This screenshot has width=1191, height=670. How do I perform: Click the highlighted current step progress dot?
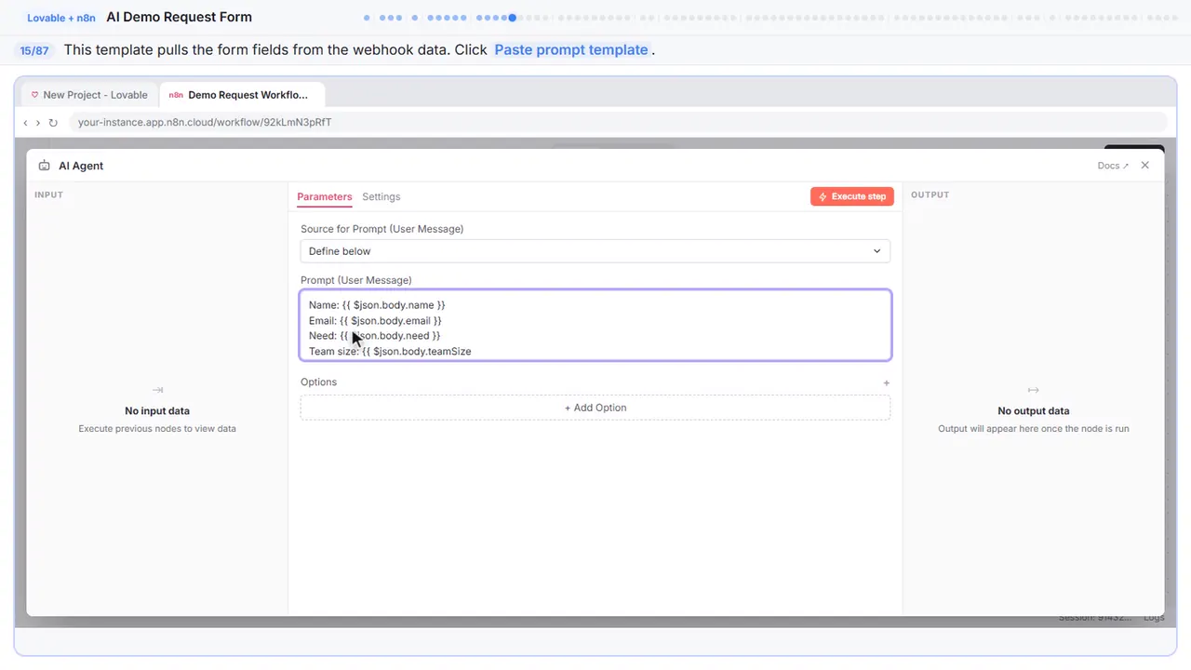pos(513,18)
